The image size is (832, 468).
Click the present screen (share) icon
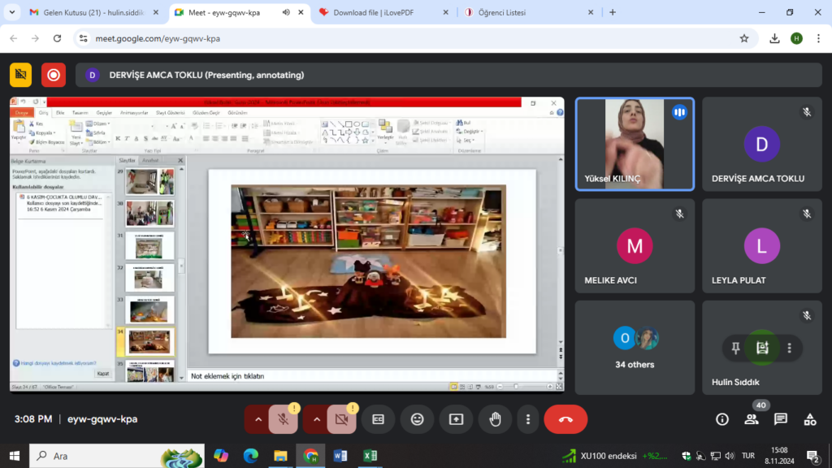tap(456, 419)
